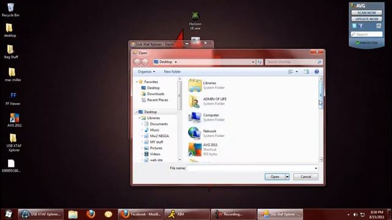392x220 pixels.
Task: Switch to USB XTAF Xplorer taskbar window
Action: point(41,215)
